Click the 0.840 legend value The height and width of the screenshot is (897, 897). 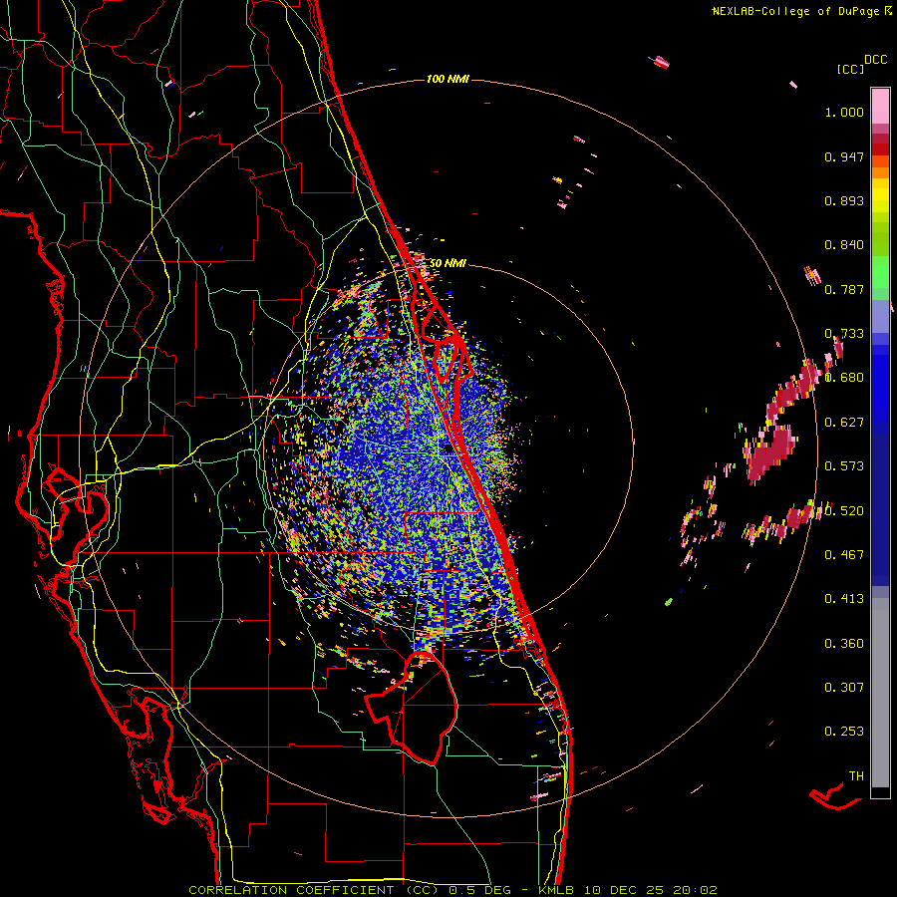coord(844,245)
